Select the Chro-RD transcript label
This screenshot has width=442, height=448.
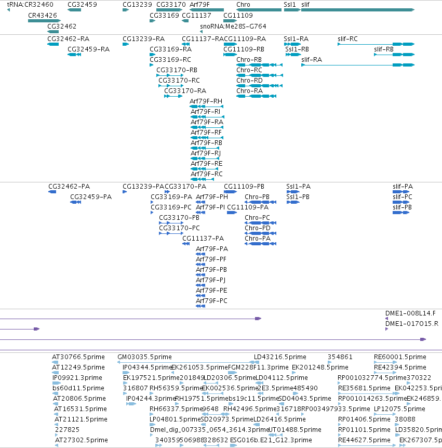click(x=249, y=81)
